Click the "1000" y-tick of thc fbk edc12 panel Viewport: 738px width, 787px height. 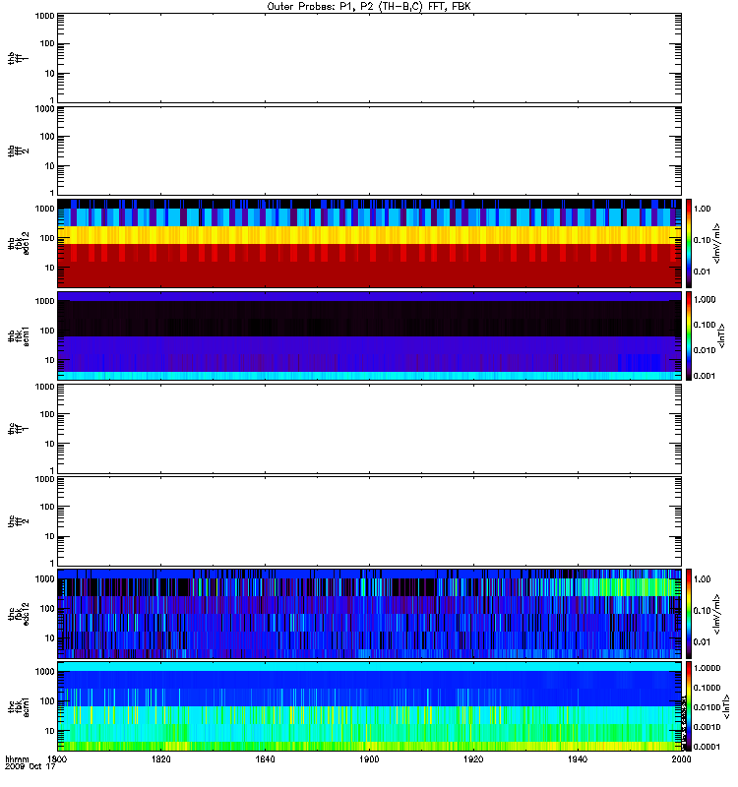pyautogui.click(x=45, y=578)
